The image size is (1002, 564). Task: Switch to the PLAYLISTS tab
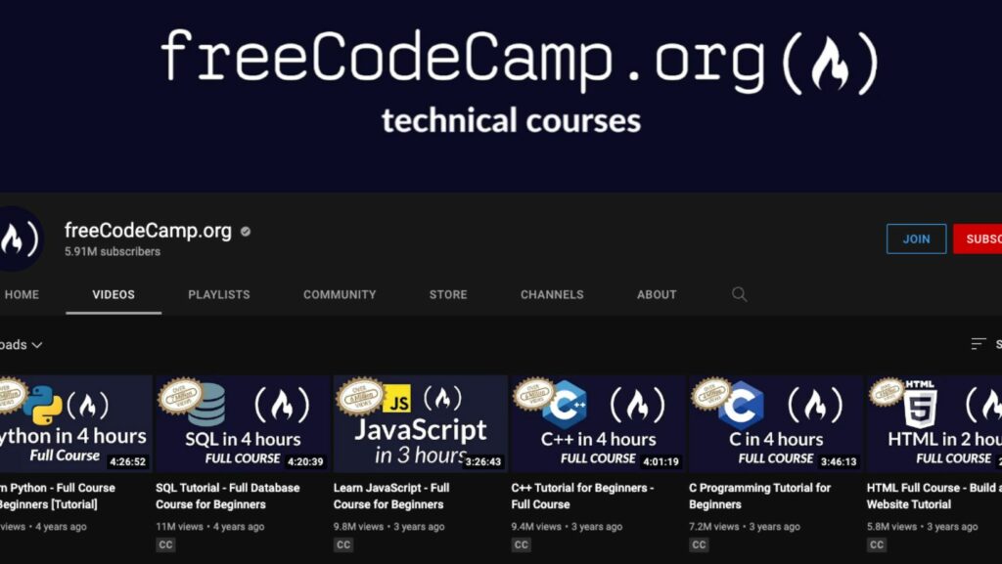click(218, 294)
